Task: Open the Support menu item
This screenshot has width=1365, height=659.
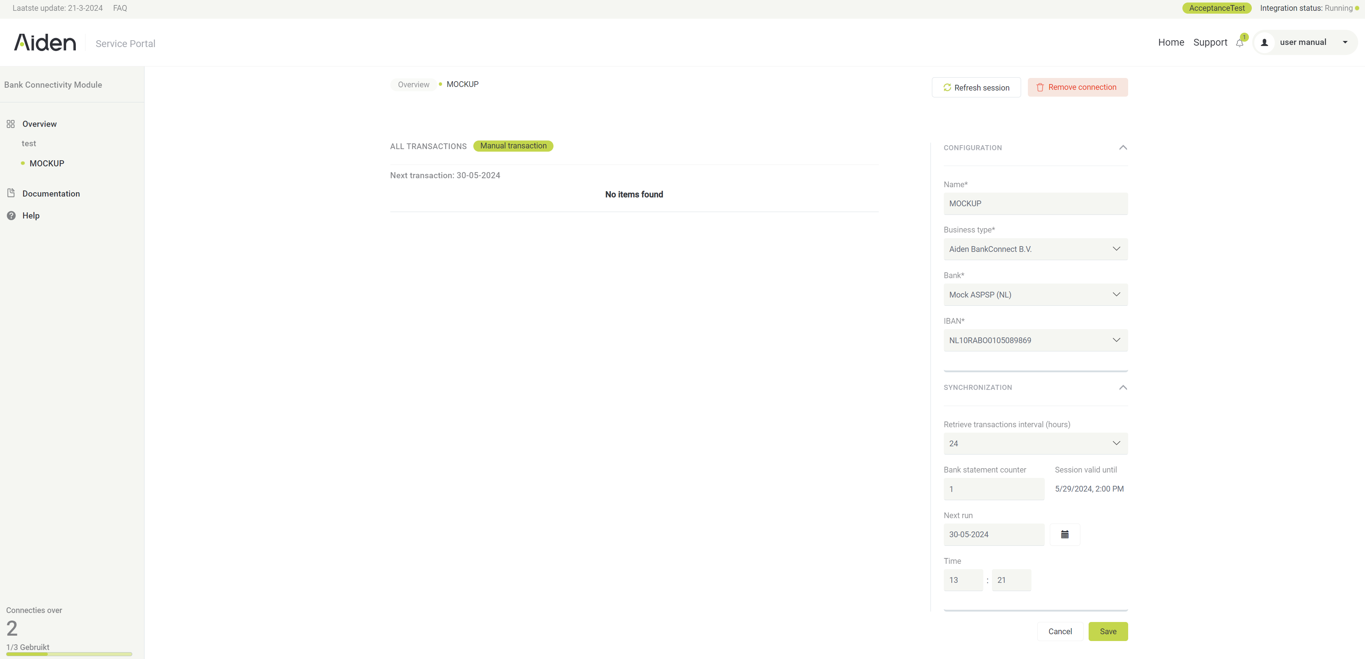Action: [x=1210, y=42]
